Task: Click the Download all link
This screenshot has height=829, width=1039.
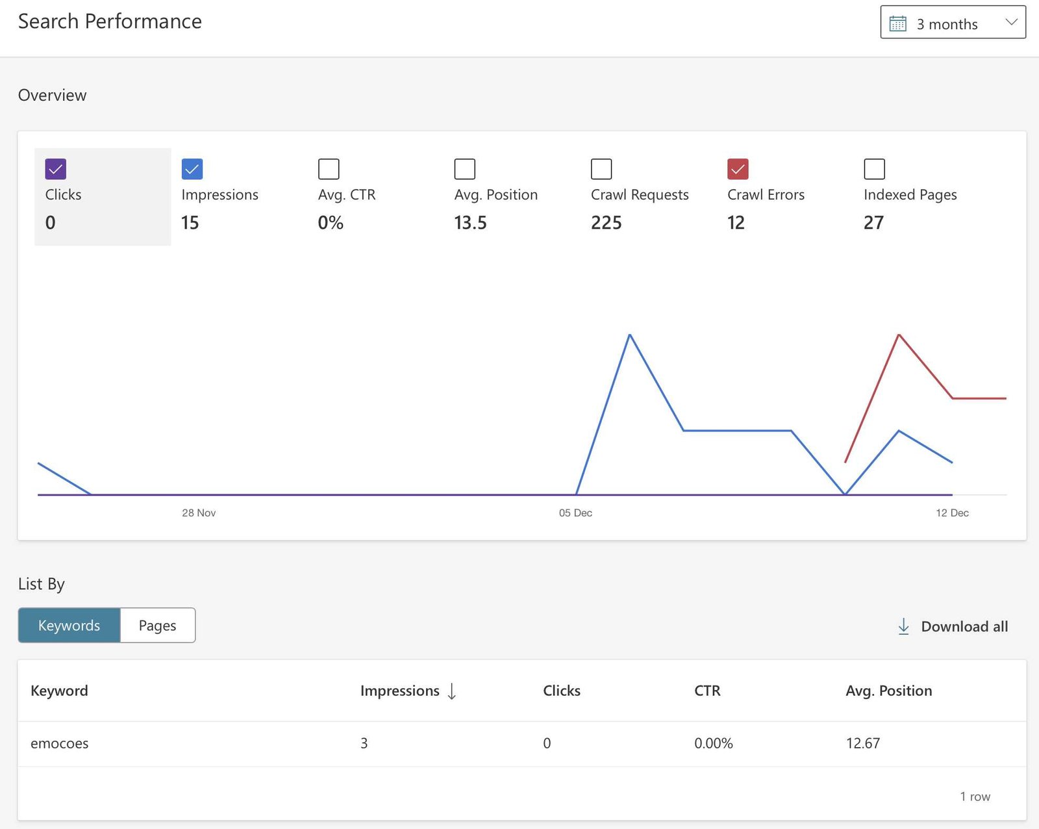Action: (x=964, y=626)
